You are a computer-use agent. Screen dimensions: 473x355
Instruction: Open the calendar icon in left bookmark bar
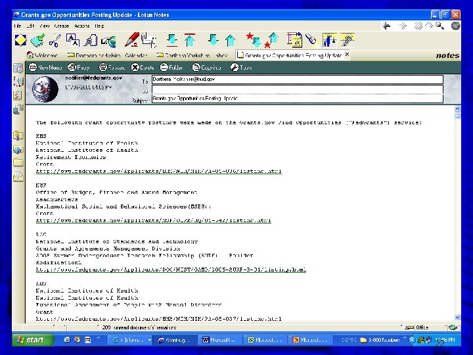coord(18,68)
